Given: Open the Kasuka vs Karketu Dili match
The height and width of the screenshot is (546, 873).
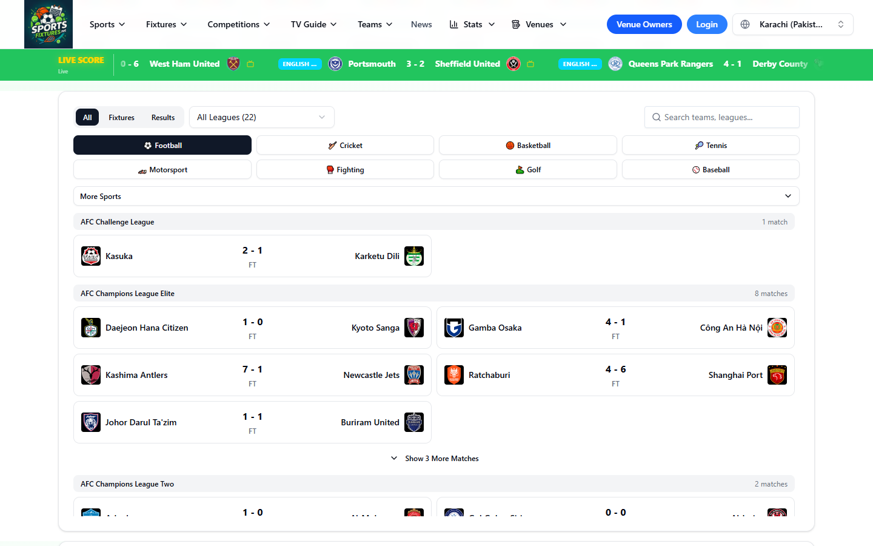Looking at the screenshot, I should click(252, 256).
